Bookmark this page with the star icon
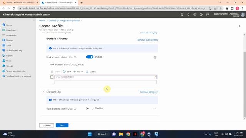 pos(221,8)
